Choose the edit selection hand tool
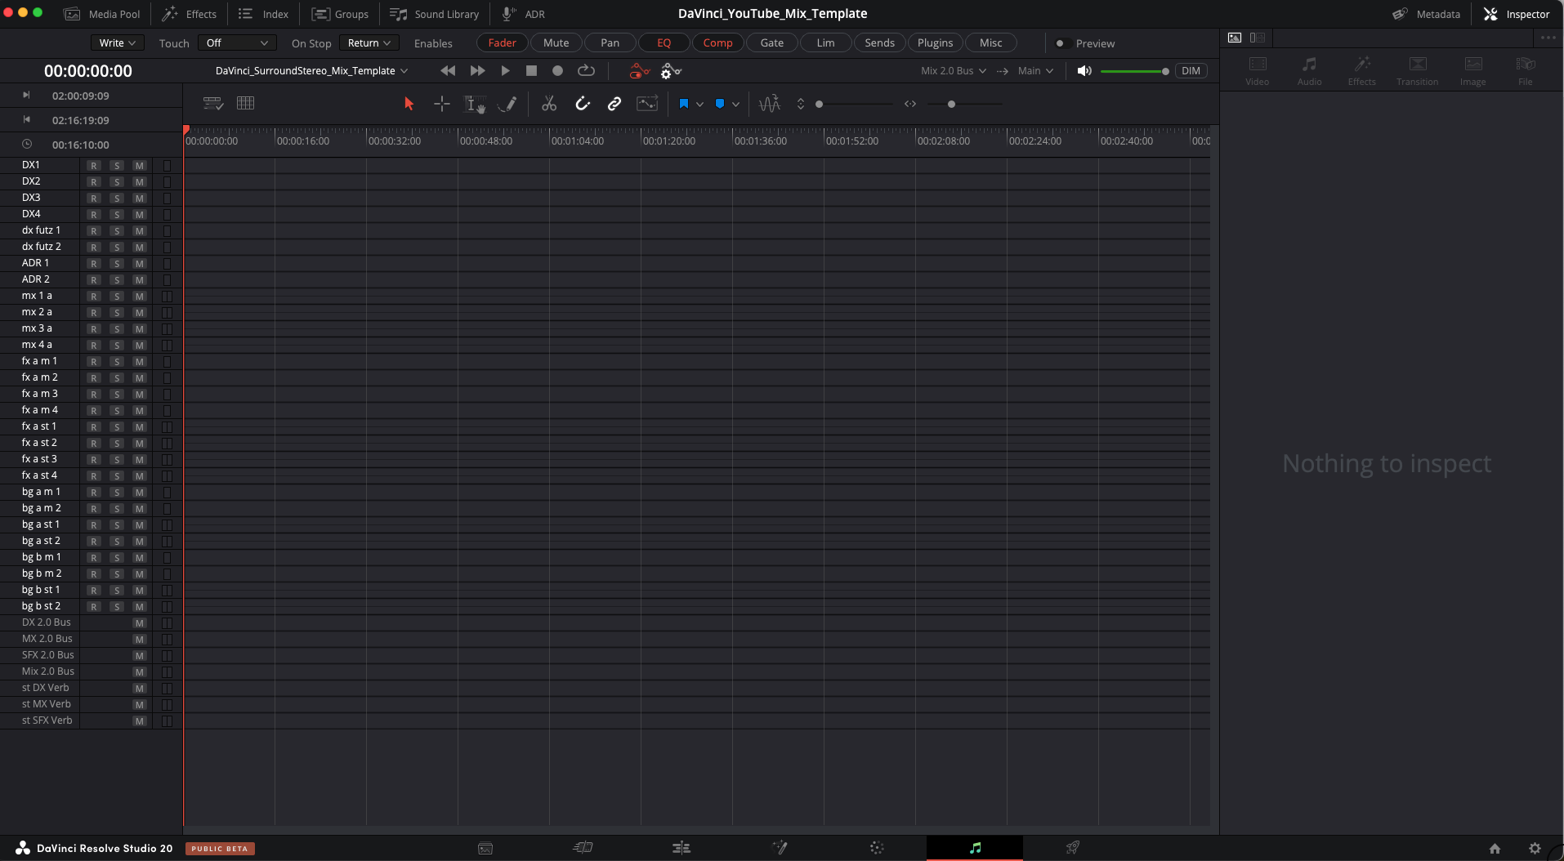The width and height of the screenshot is (1564, 861). (x=475, y=104)
